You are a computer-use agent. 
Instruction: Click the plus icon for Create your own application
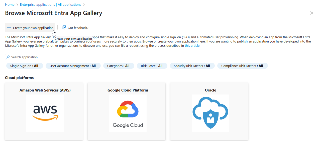pyautogui.click(x=9, y=28)
